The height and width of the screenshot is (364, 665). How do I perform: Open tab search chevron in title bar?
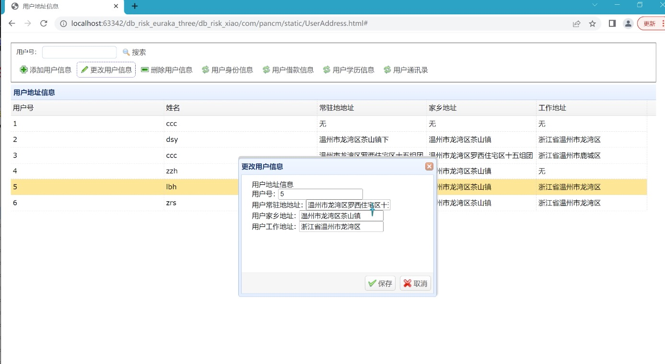click(595, 5)
